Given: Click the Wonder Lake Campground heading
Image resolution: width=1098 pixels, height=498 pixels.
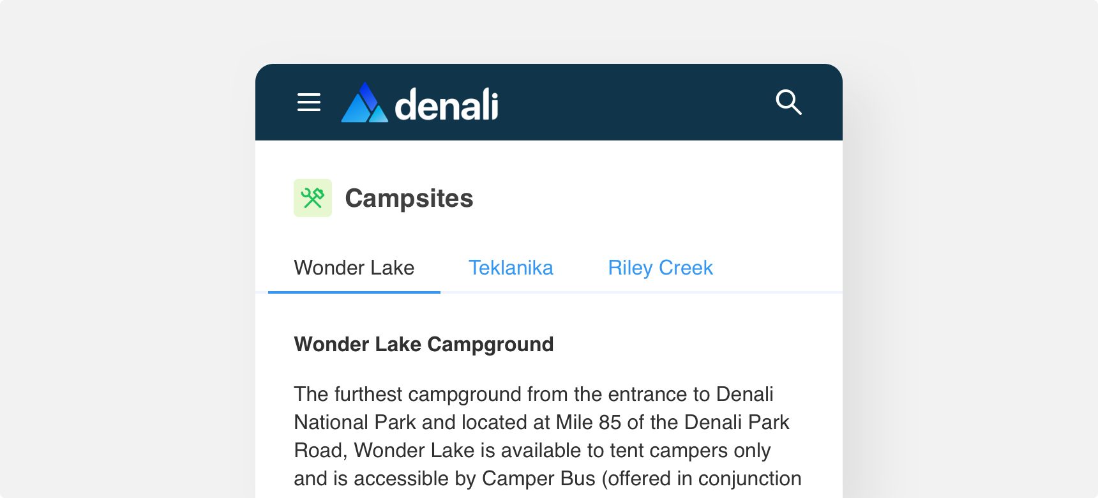Looking at the screenshot, I should coord(424,344).
